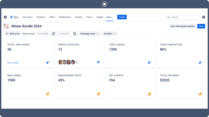Click the help icon left of Jira logo
Viewport: 209px width, 117px height.
5,17
